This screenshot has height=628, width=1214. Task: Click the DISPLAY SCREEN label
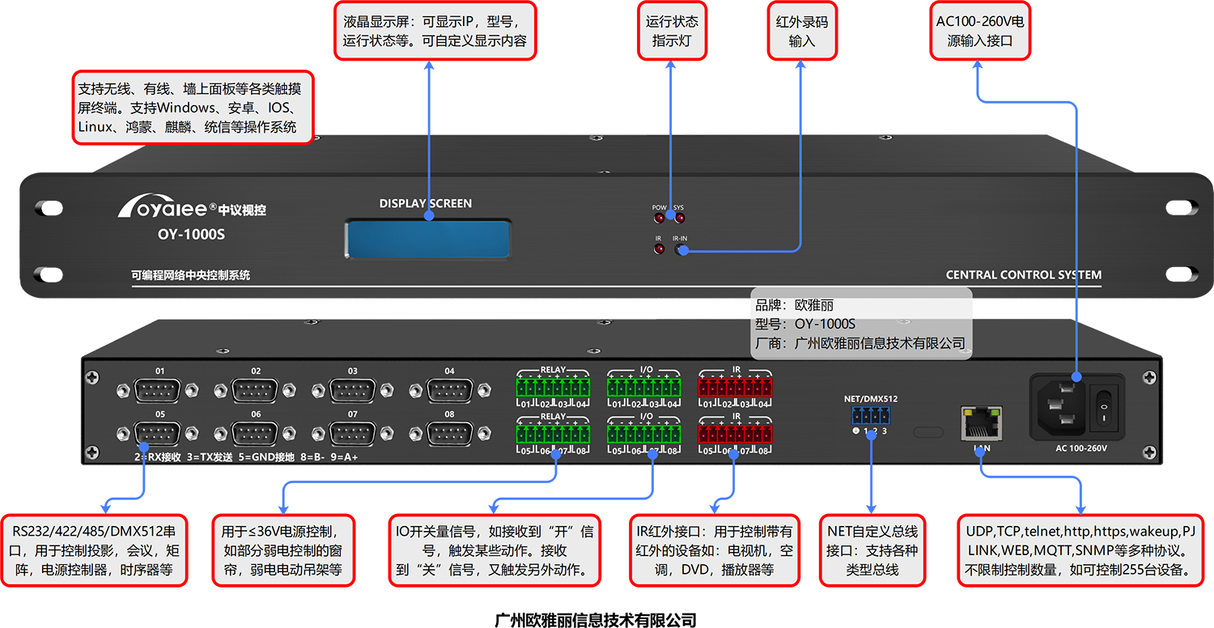click(x=426, y=203)
